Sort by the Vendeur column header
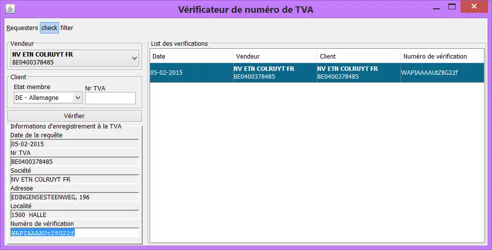This screenshot has width=492, height=250. (275, 57)
